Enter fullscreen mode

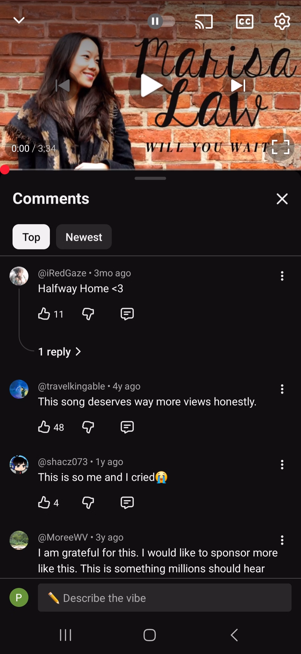280,147
